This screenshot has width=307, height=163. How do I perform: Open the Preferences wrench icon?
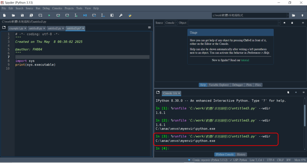(121, 15)
